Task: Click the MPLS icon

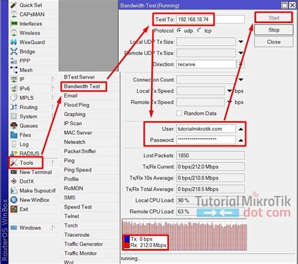Action: click(14, 98)
